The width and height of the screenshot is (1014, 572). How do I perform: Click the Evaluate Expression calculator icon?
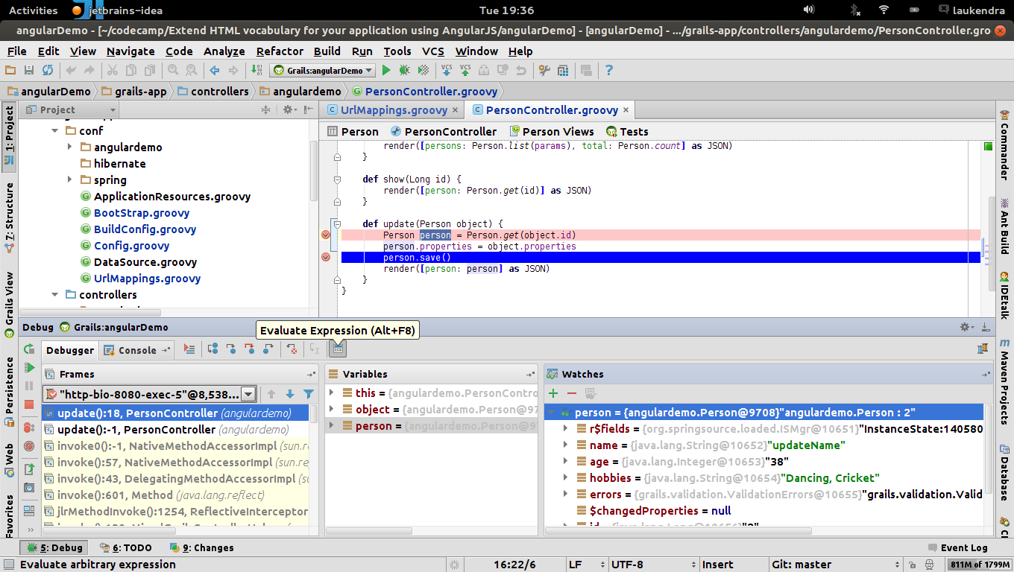click(x=338, y=349)
